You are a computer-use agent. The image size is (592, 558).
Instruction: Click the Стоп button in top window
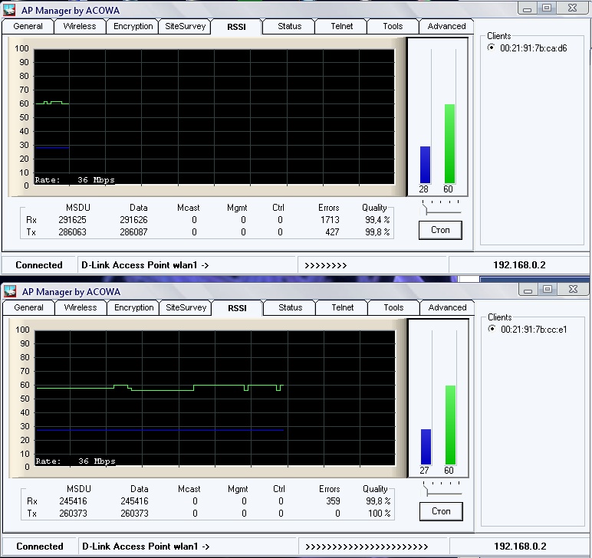(440, 230)
